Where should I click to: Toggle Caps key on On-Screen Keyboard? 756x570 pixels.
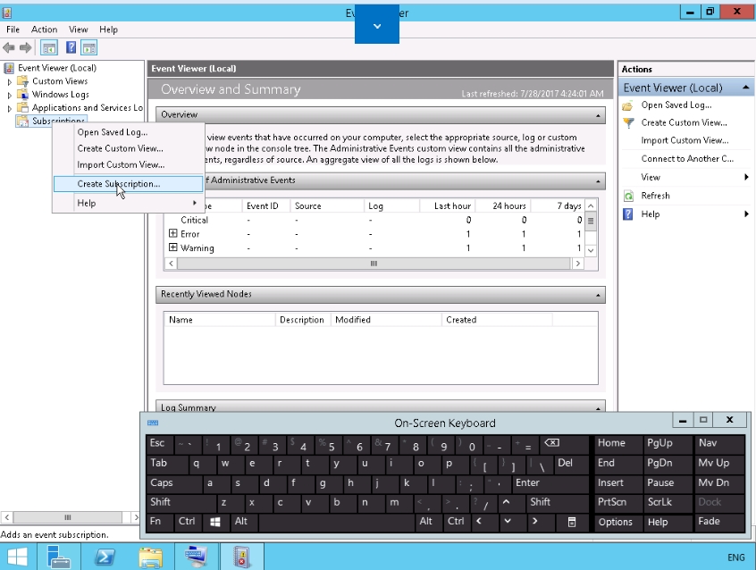click(173, 483)
